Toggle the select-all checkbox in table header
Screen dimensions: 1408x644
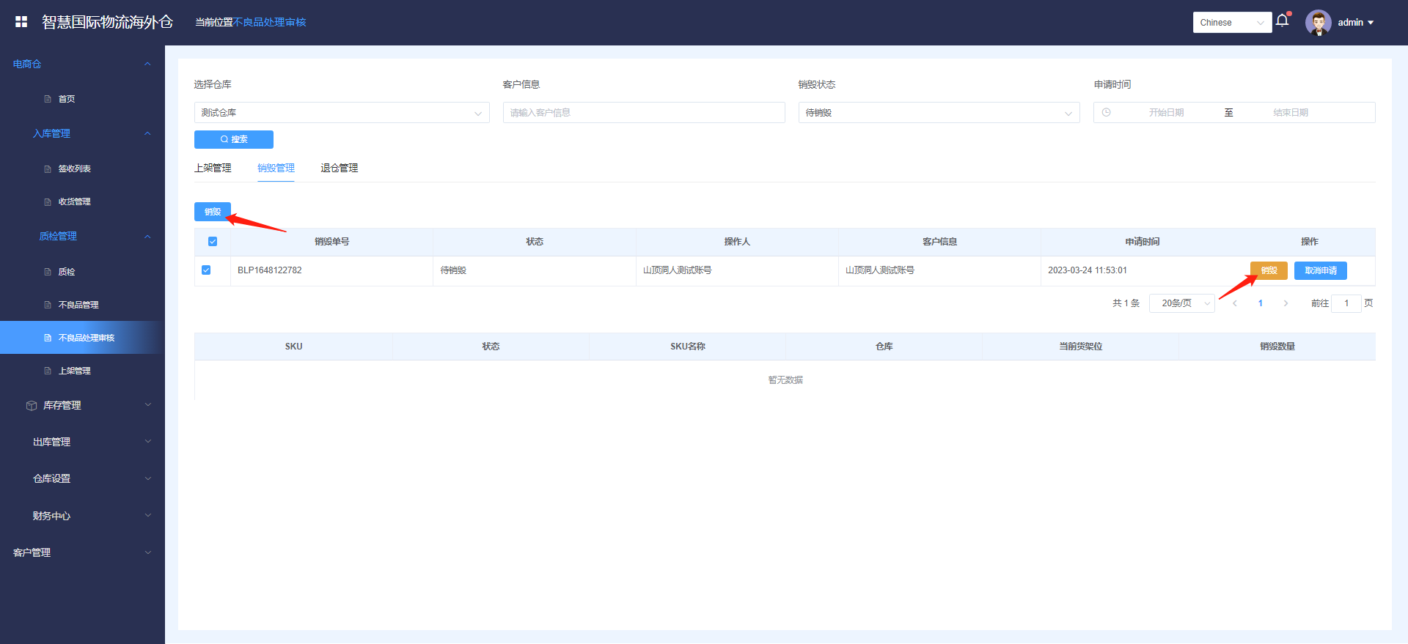tap(213, 242)
